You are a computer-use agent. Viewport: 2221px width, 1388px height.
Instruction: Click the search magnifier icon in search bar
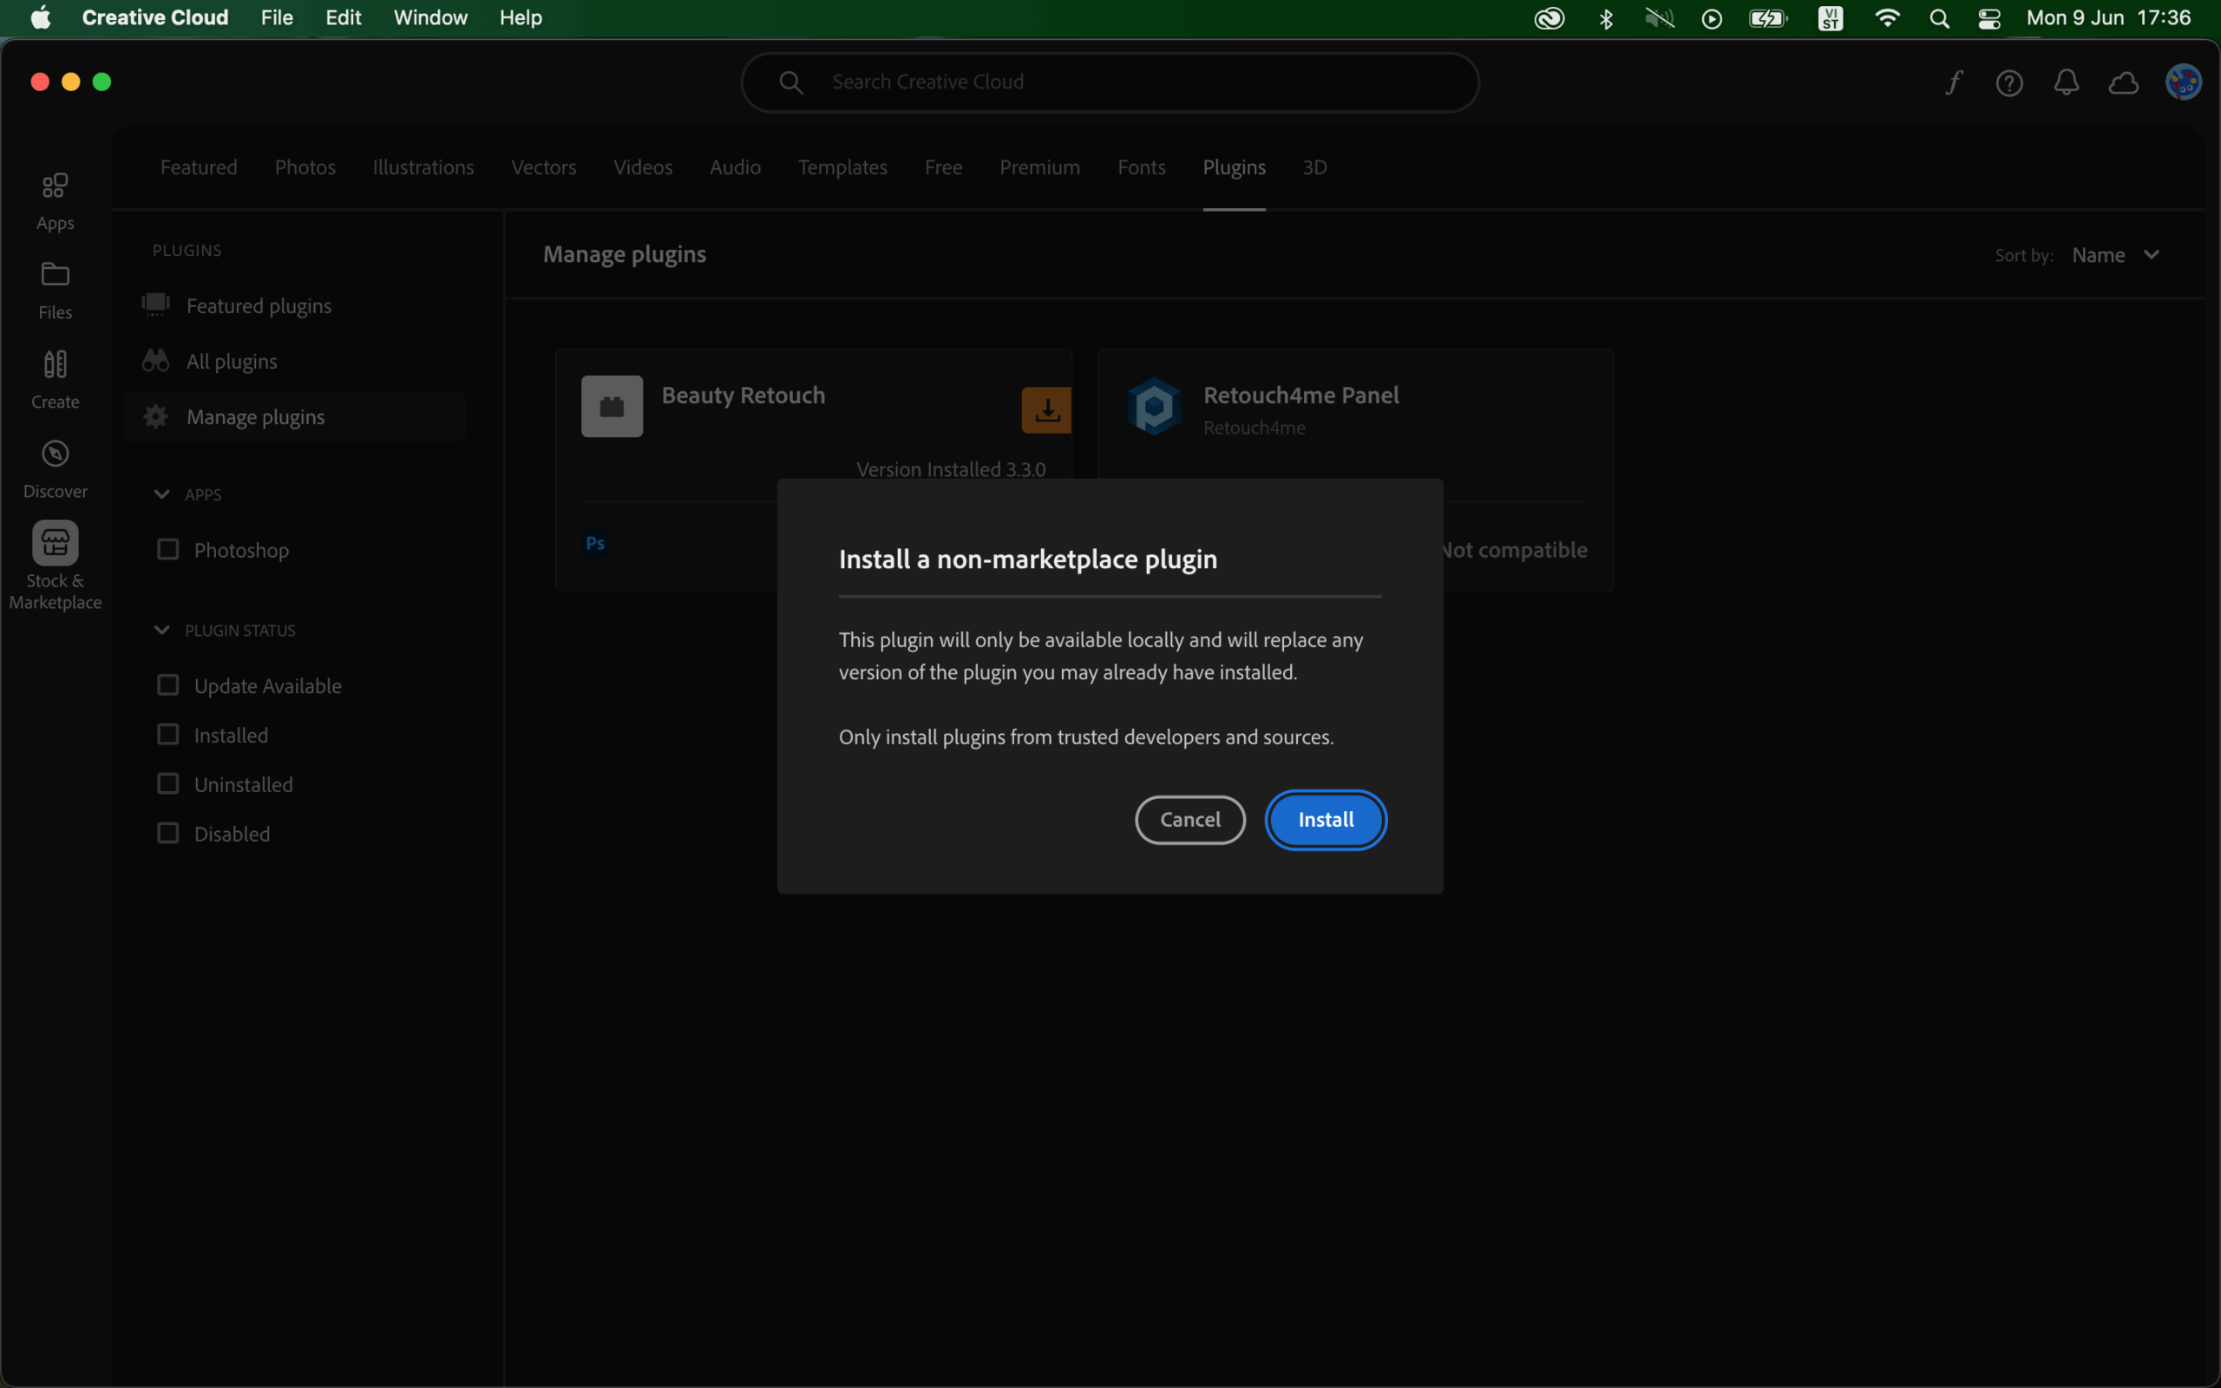(x=791, y=82)
